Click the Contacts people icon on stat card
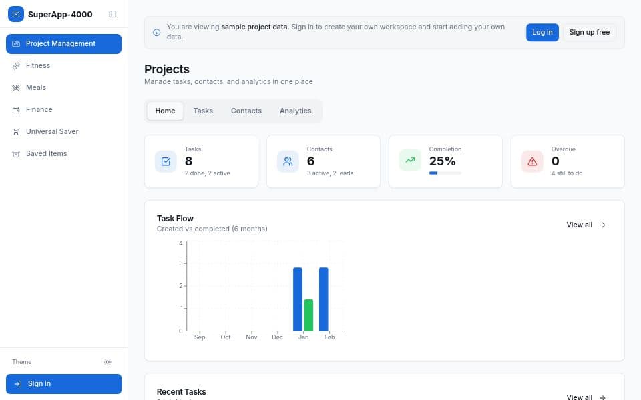Screen dimensions: 641x400 click(x=288, y=161)
